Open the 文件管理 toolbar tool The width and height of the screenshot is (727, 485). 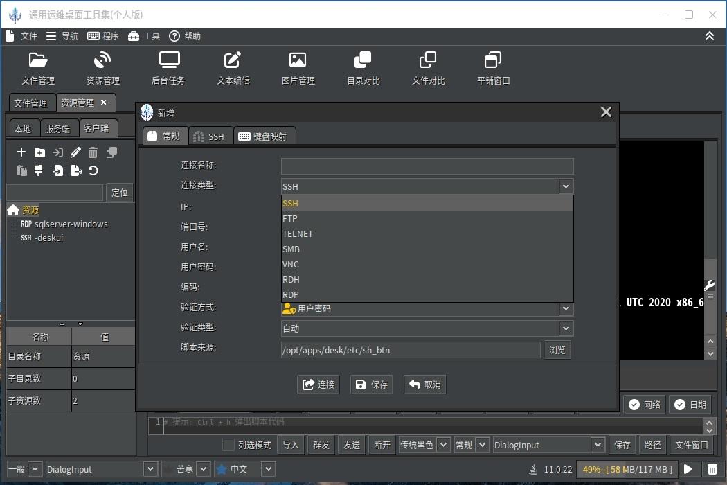[38, 68]
